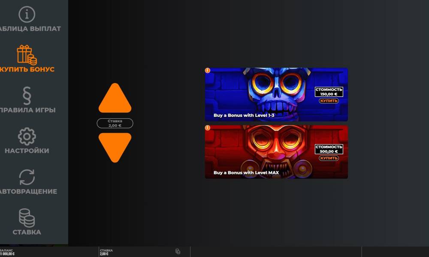
Task: Click the balance value in bottom bar
Action: point(7,254)
